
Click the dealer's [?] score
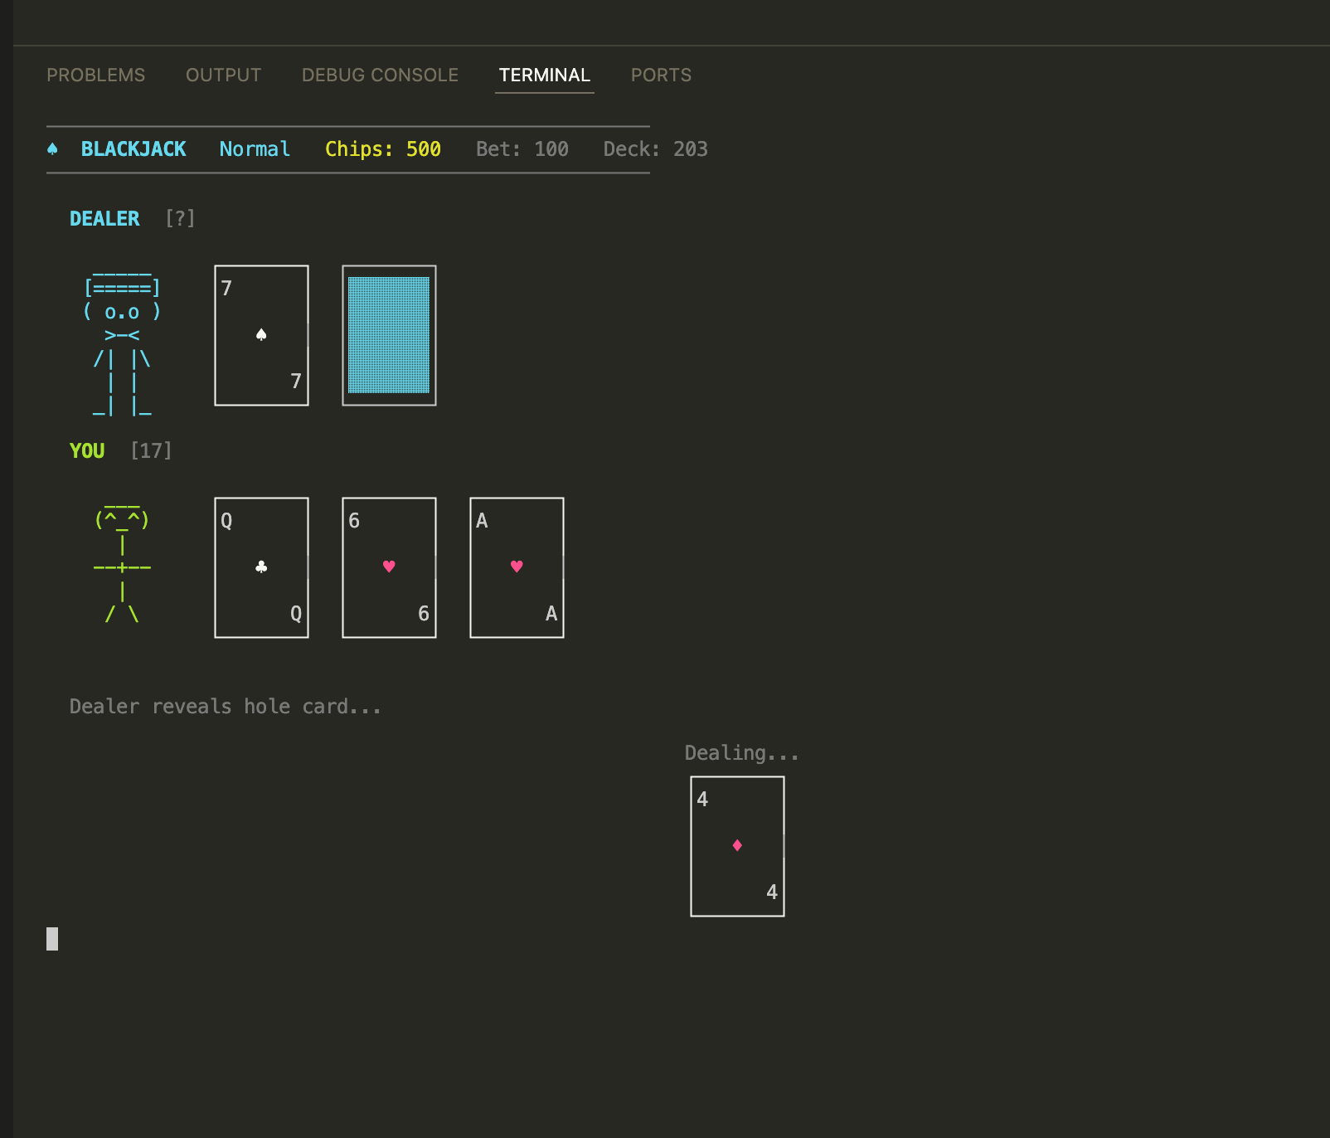click(180, 219)
